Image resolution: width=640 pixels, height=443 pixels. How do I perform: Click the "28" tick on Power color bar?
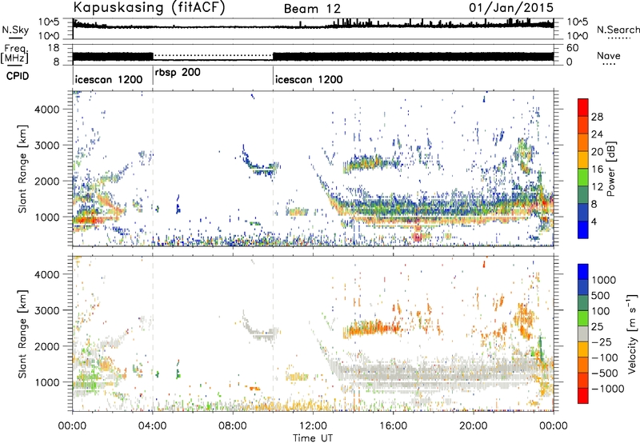pyautogui.click(x=597, y=117)
